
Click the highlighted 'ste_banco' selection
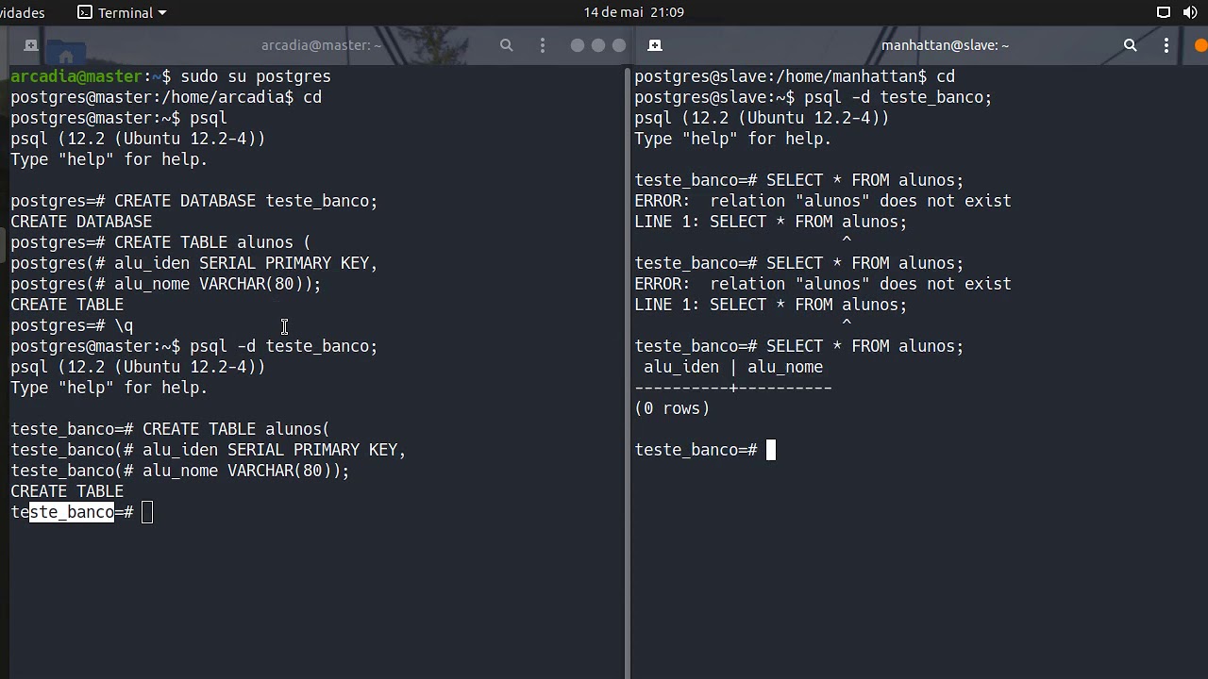(72, 512)
